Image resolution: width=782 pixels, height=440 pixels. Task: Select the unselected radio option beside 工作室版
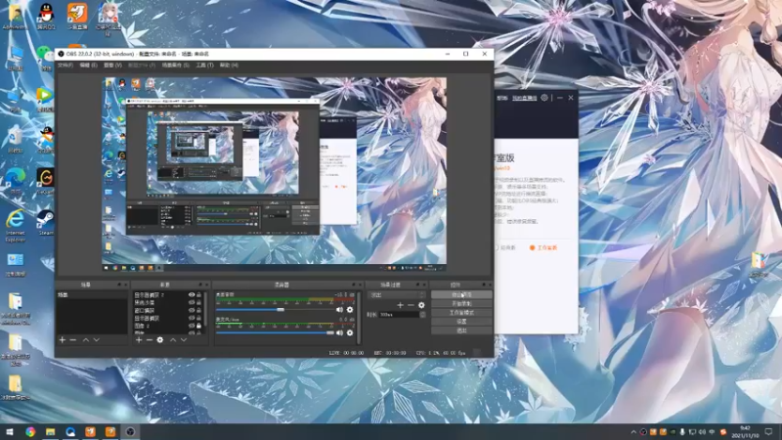[497, 247]
